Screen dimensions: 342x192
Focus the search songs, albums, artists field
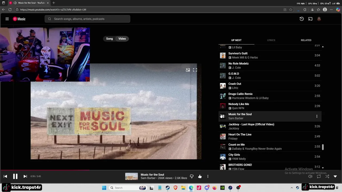87,19
